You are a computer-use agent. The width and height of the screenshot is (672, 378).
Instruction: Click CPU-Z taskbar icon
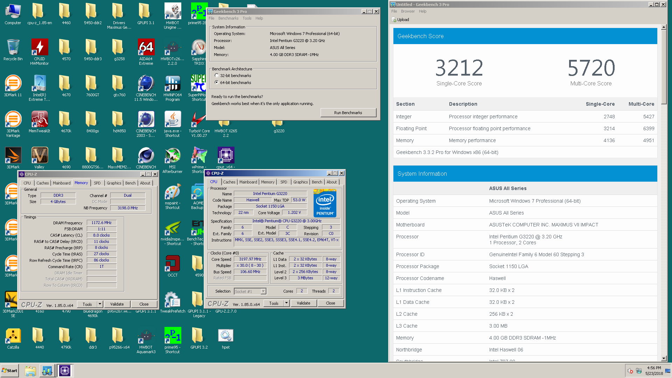coord(65,371)
